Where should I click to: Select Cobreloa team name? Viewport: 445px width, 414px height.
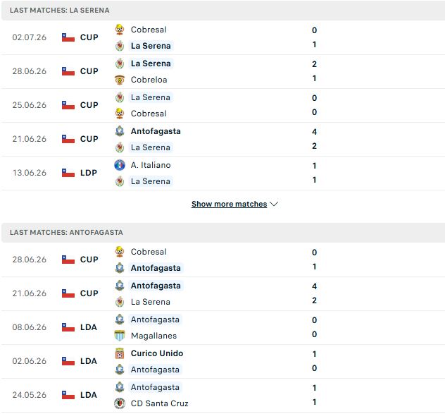tap(149, 80)
